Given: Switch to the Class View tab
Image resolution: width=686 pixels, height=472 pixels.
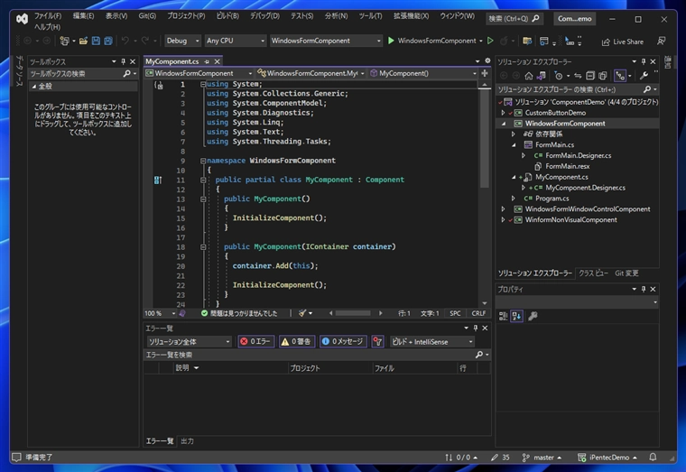Looking at the screenshot, I should coord(593,273).
